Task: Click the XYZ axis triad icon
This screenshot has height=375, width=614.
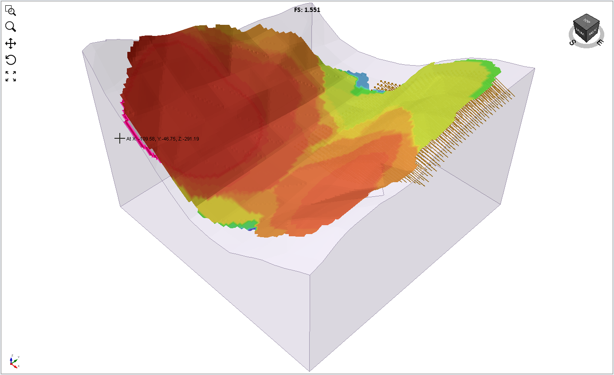Action: pos(14,361)
